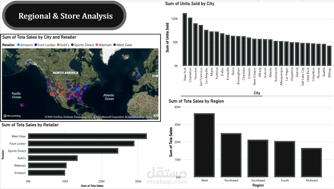
Task: Click the 'NORTH AMERICA' map label
Action: click(66, 73)
